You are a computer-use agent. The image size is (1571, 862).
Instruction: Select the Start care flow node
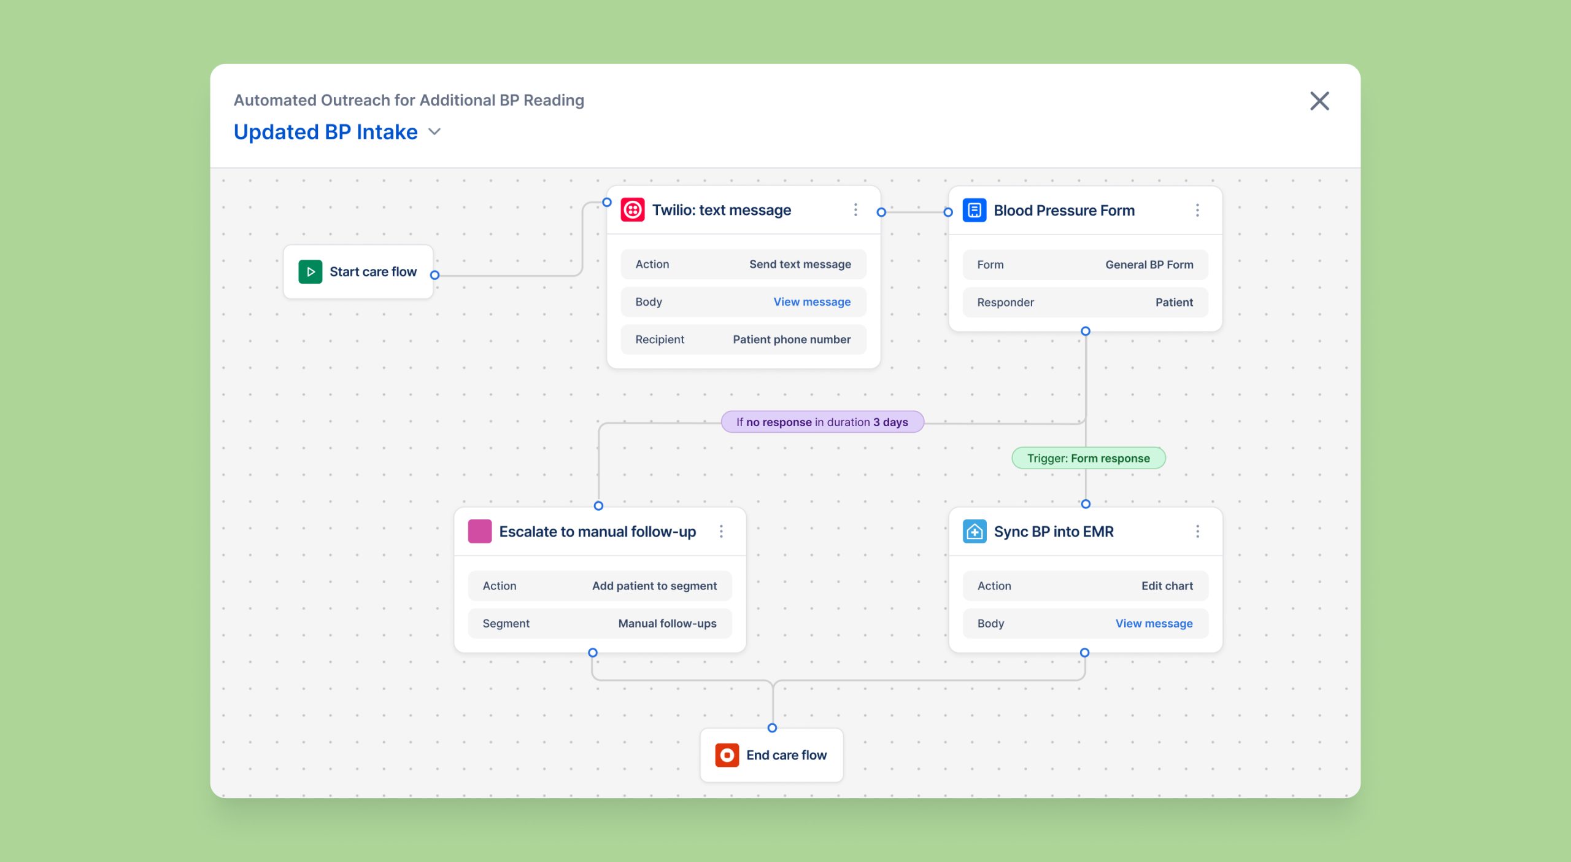point(358,272)
